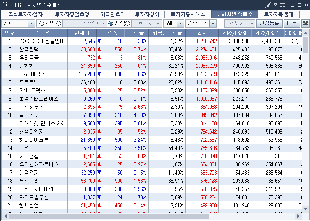Click the pin icon in title bar
The image size is (310, 221).
click(268, 5)
